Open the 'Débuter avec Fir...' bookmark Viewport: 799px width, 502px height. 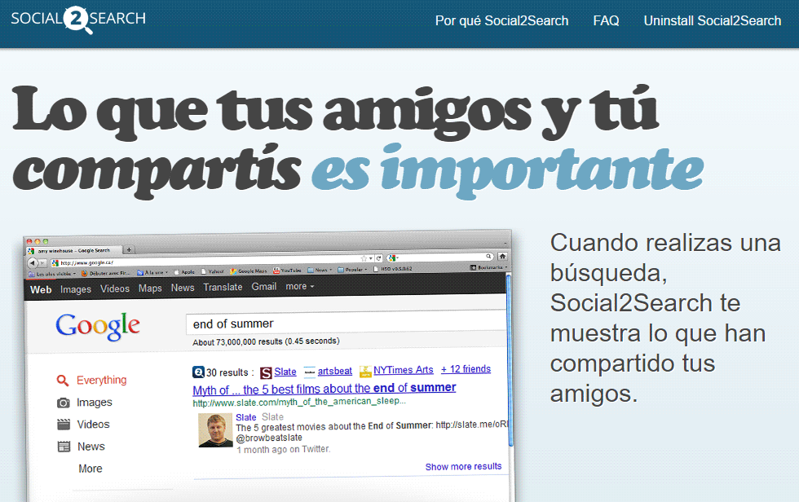pos(106,273)
